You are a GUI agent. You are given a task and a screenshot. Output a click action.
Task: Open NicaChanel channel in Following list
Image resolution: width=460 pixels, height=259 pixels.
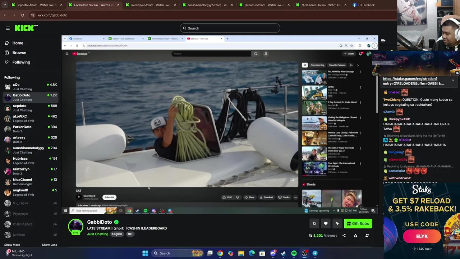(31, 182)
